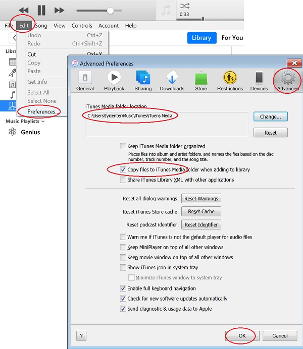The height and width of the screenshot is (349, 303).
Task: Open the Devices preferences tab
Action: tap(259, 81)
